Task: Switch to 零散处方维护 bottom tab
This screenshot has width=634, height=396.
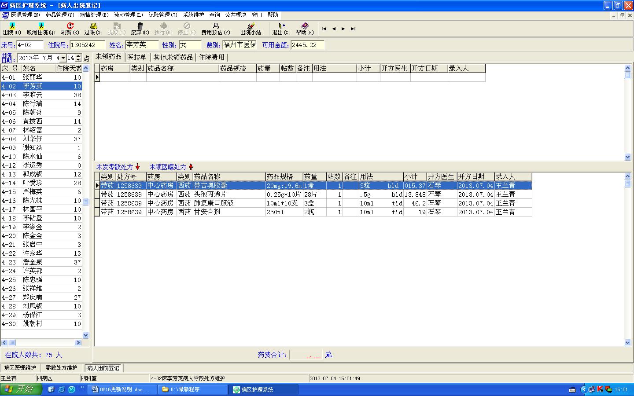Action: (x=61, y=368)
